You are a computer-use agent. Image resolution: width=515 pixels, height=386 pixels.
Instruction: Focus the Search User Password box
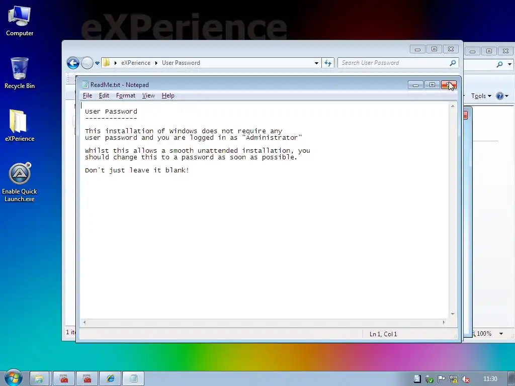(393, 63)
